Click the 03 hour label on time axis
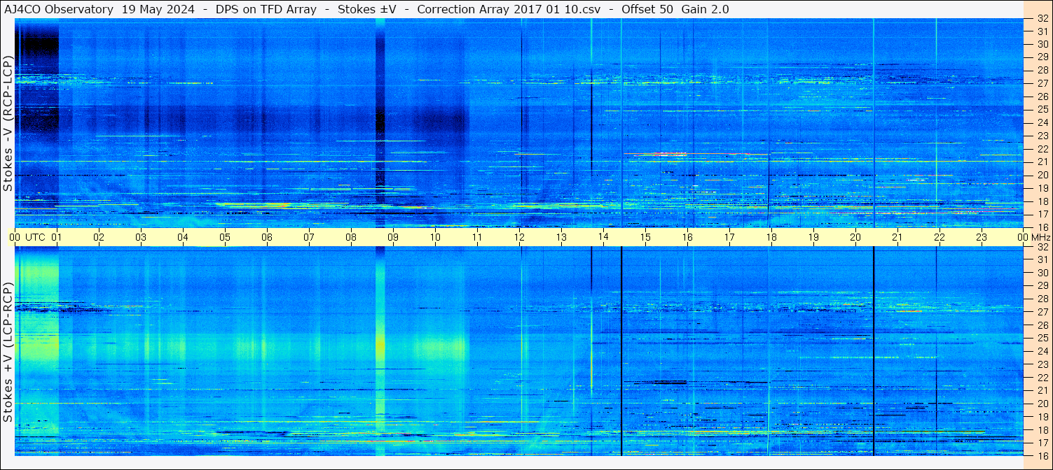Screen dimensions: 1053x470 tap(141, 237)
